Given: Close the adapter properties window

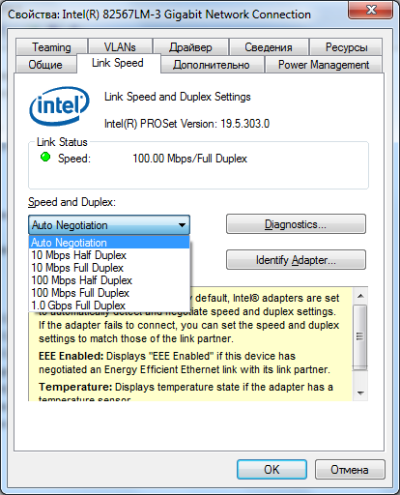Looking at the screenshot, I should tap(371, 10).
